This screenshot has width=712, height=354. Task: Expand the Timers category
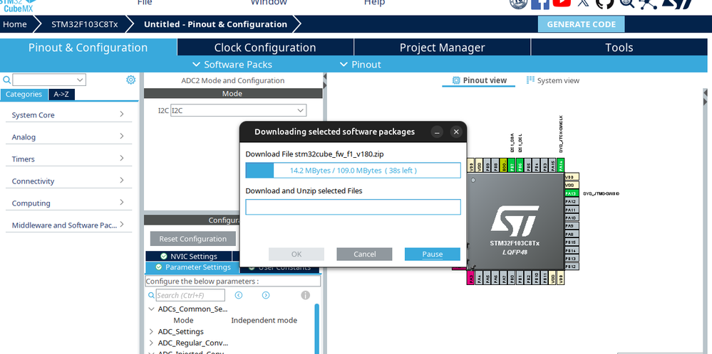68,159
